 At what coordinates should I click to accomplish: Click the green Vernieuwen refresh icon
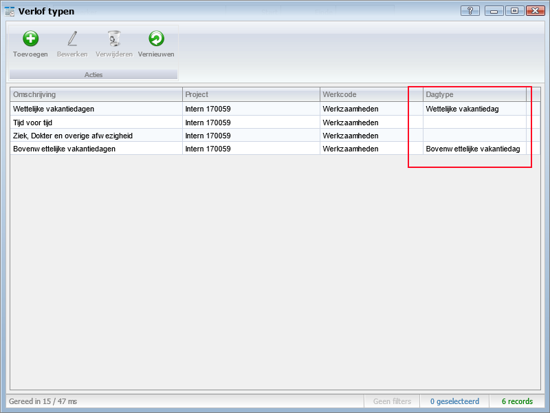pos(156,39)
